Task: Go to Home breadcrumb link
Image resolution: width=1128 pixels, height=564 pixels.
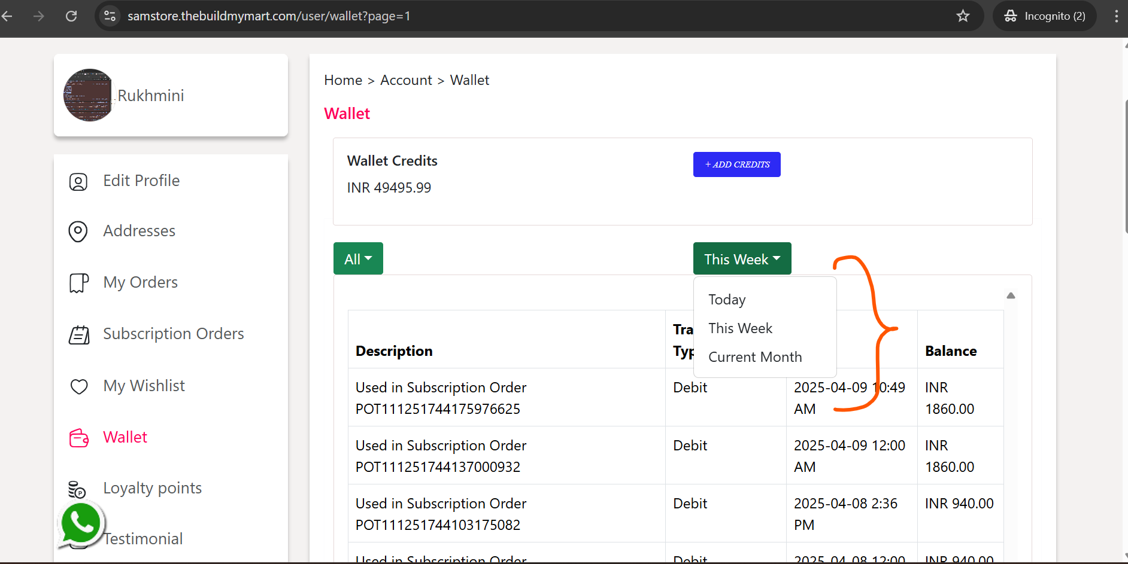Action: [x=343, y=80]
